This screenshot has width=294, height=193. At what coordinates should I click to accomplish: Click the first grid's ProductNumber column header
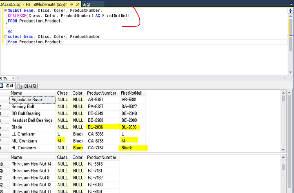[x=102, y=93]
